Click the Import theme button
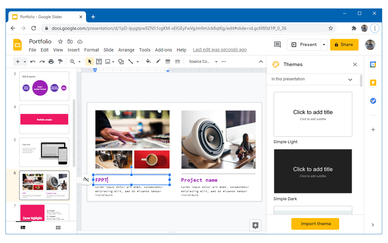Viewport: 388px width, 243px height. pyautogui.click(x=315, y=224)
